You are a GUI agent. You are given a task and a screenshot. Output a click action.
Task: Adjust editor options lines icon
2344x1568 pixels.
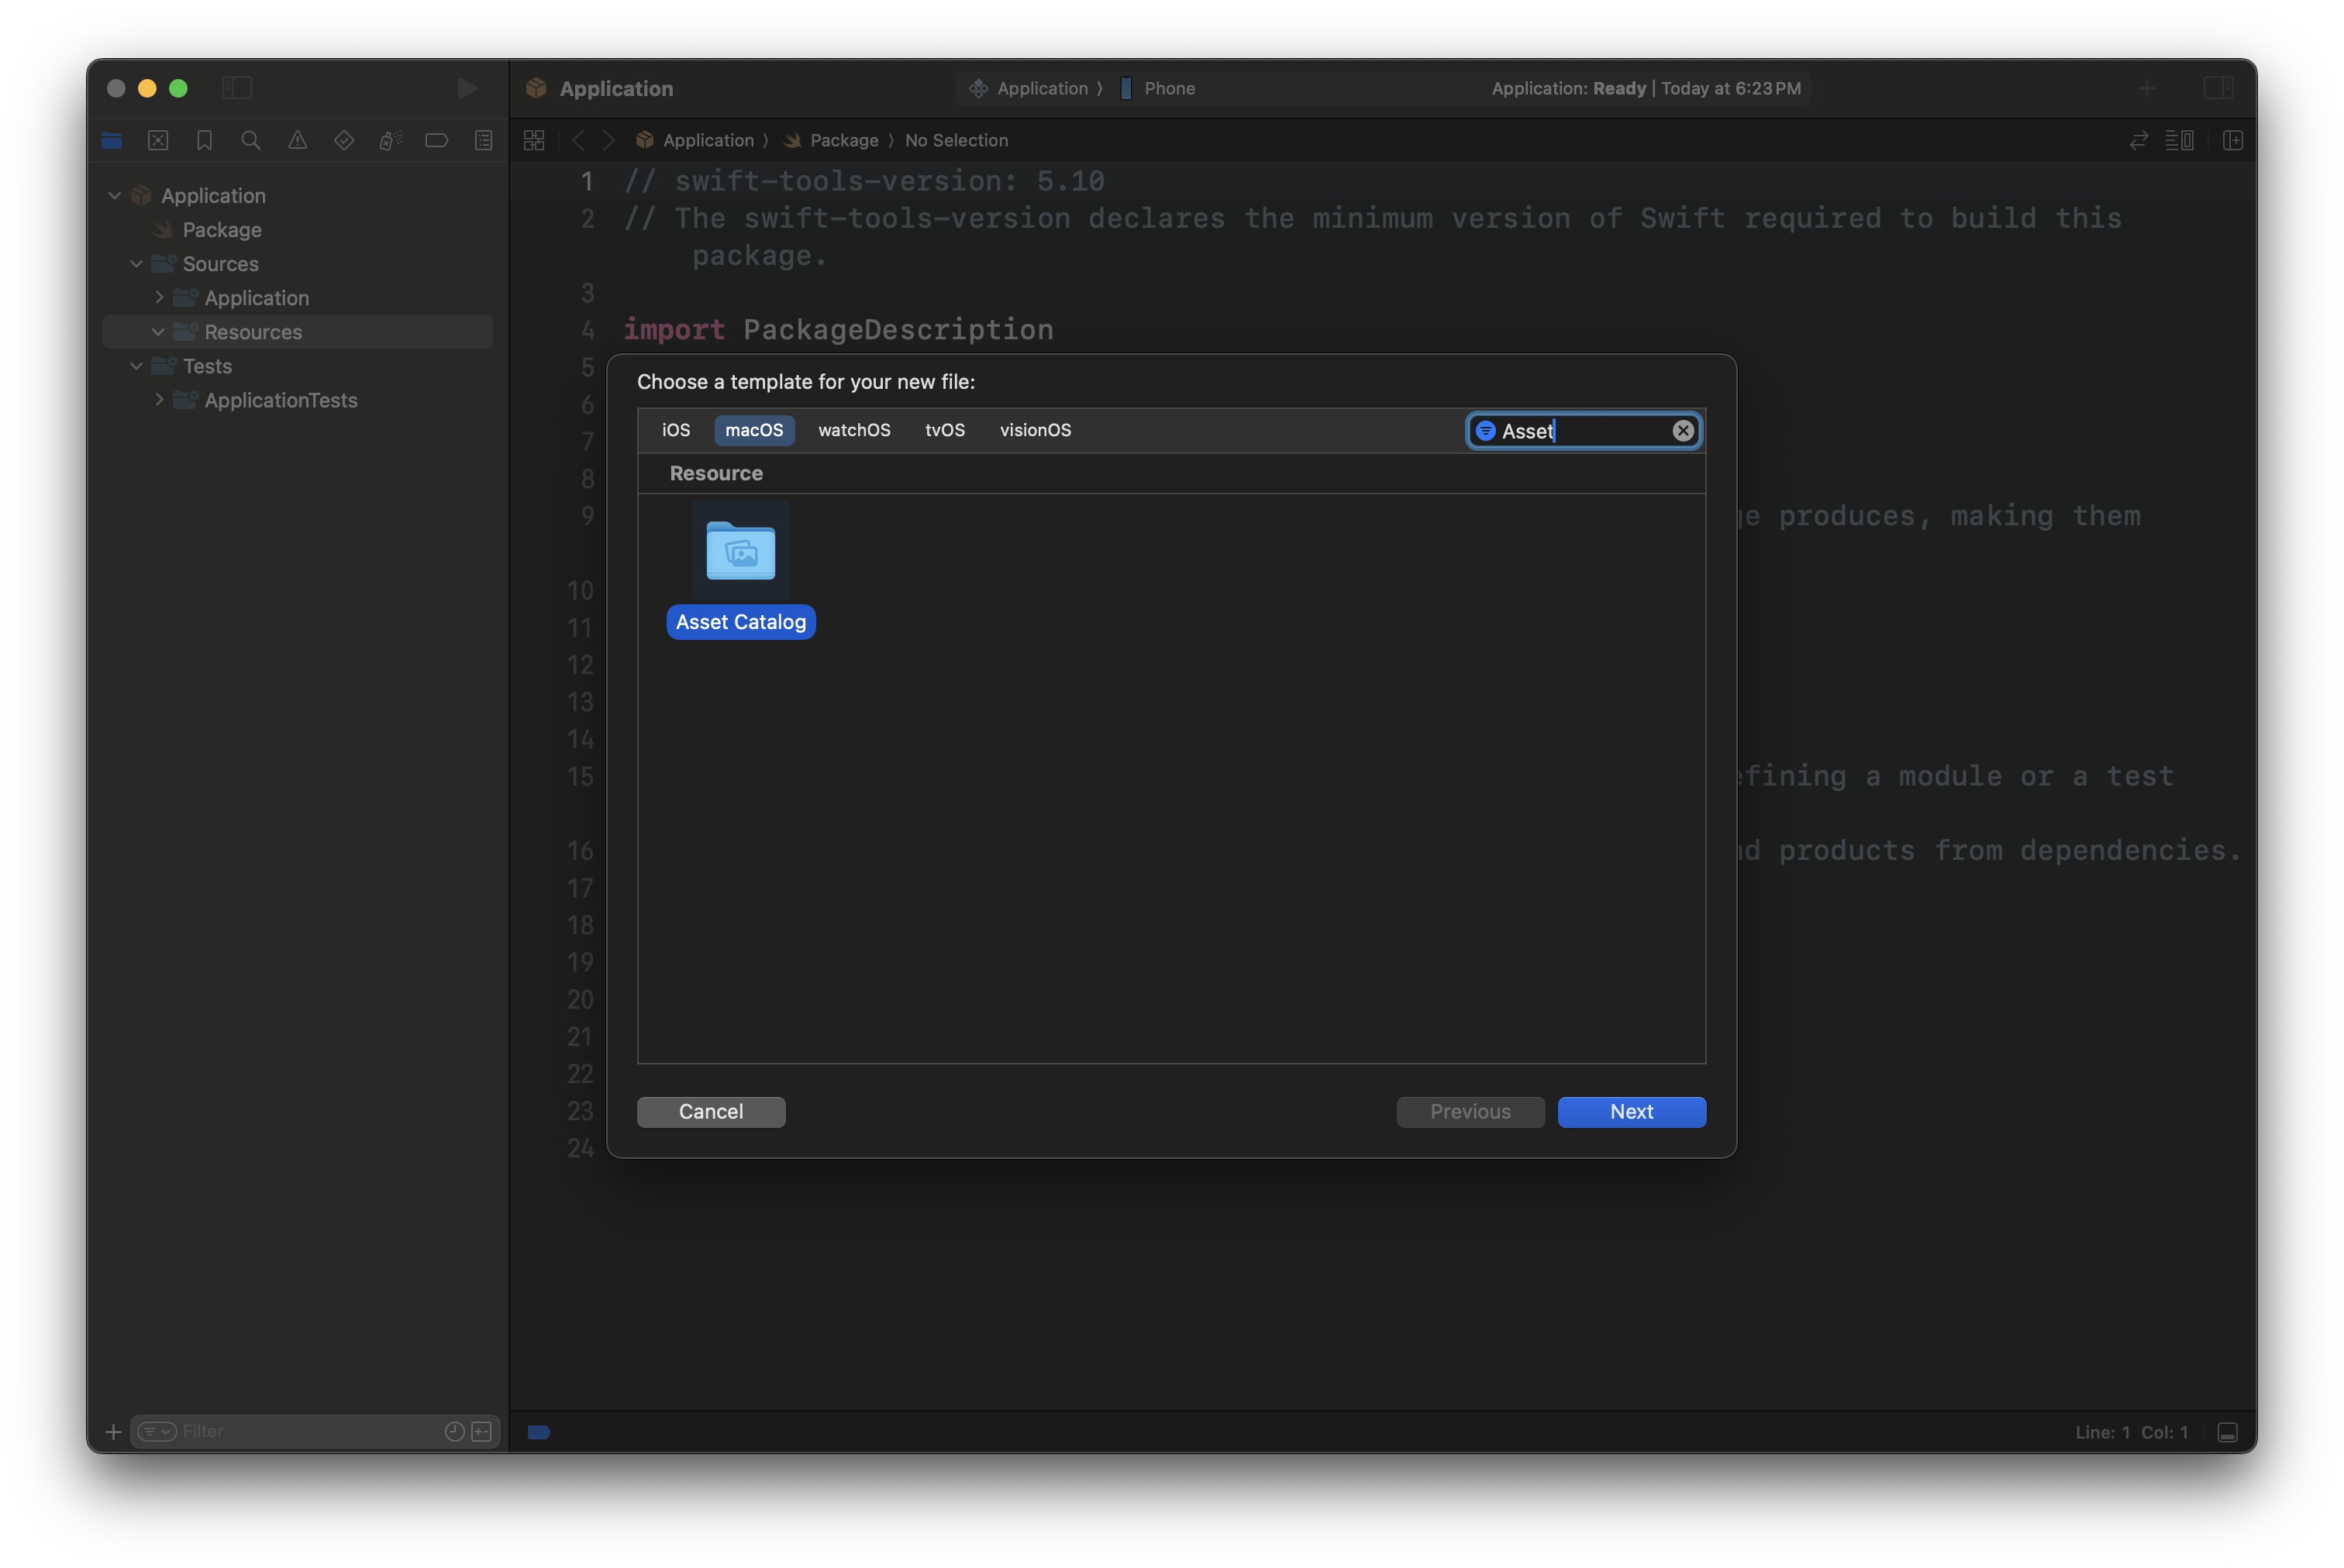(2180, 141)
